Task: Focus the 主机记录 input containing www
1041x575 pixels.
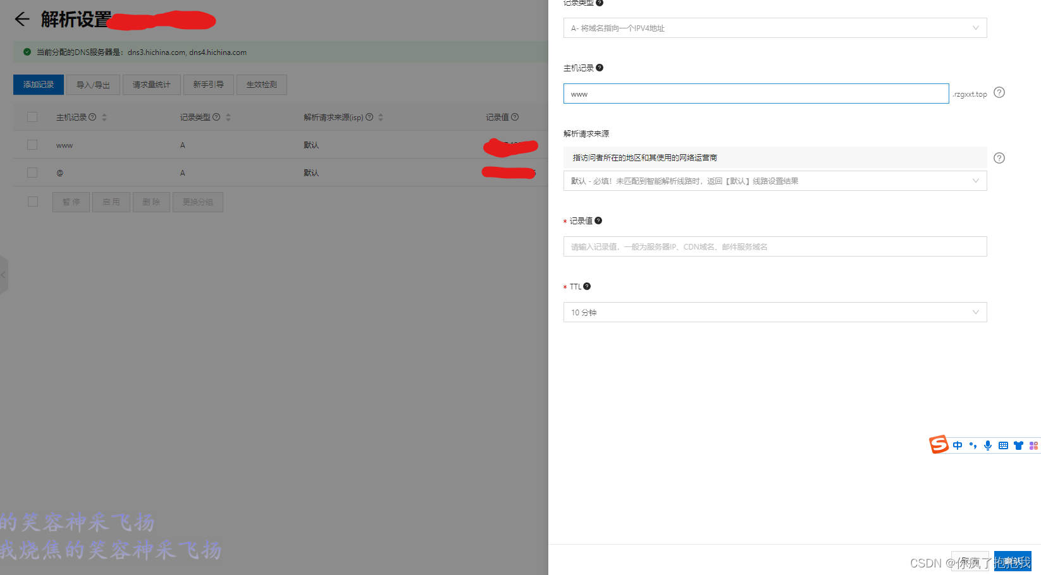Action: point(756,94)
